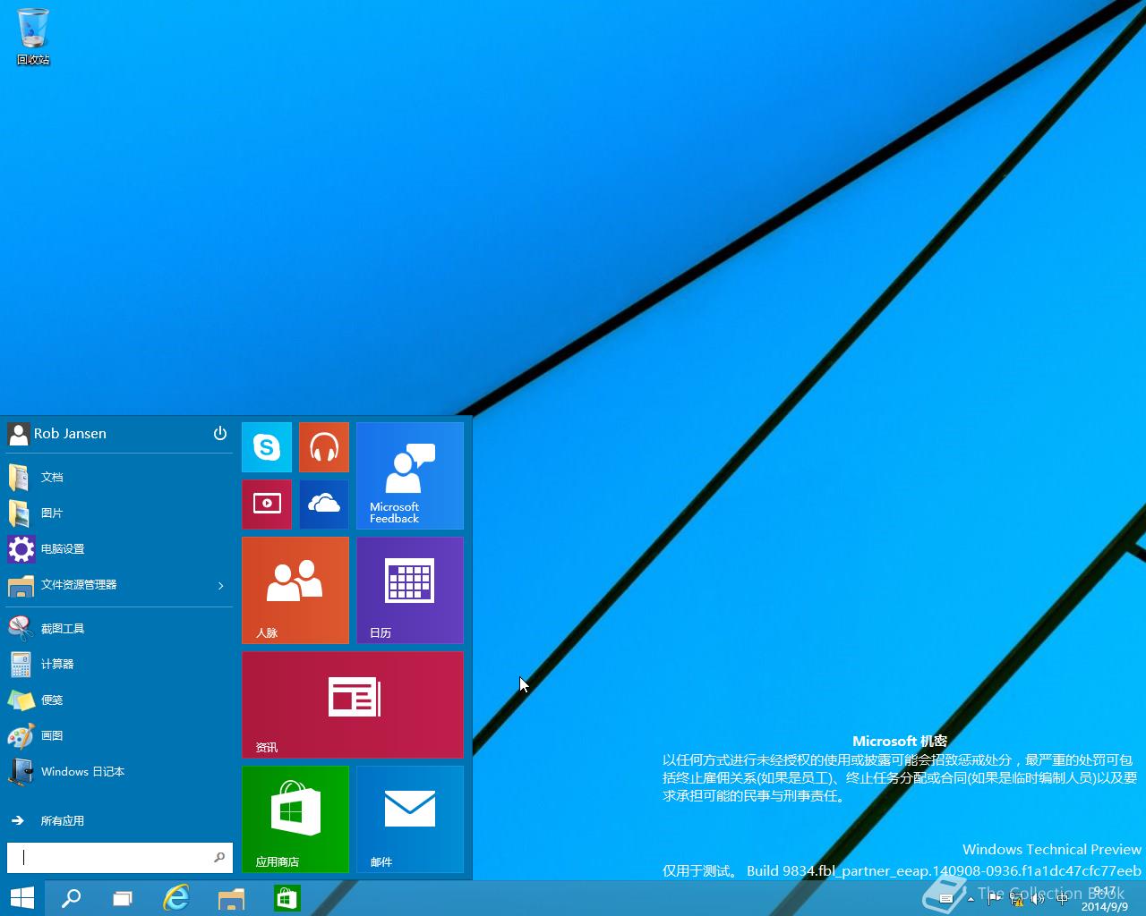Click the volume speaker icon
Viewport: 1146px width, 916px height.
coord(1037,898)
